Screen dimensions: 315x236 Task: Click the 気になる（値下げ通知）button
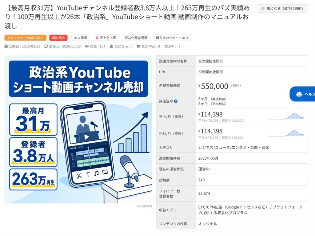click(x=283, y=8)
